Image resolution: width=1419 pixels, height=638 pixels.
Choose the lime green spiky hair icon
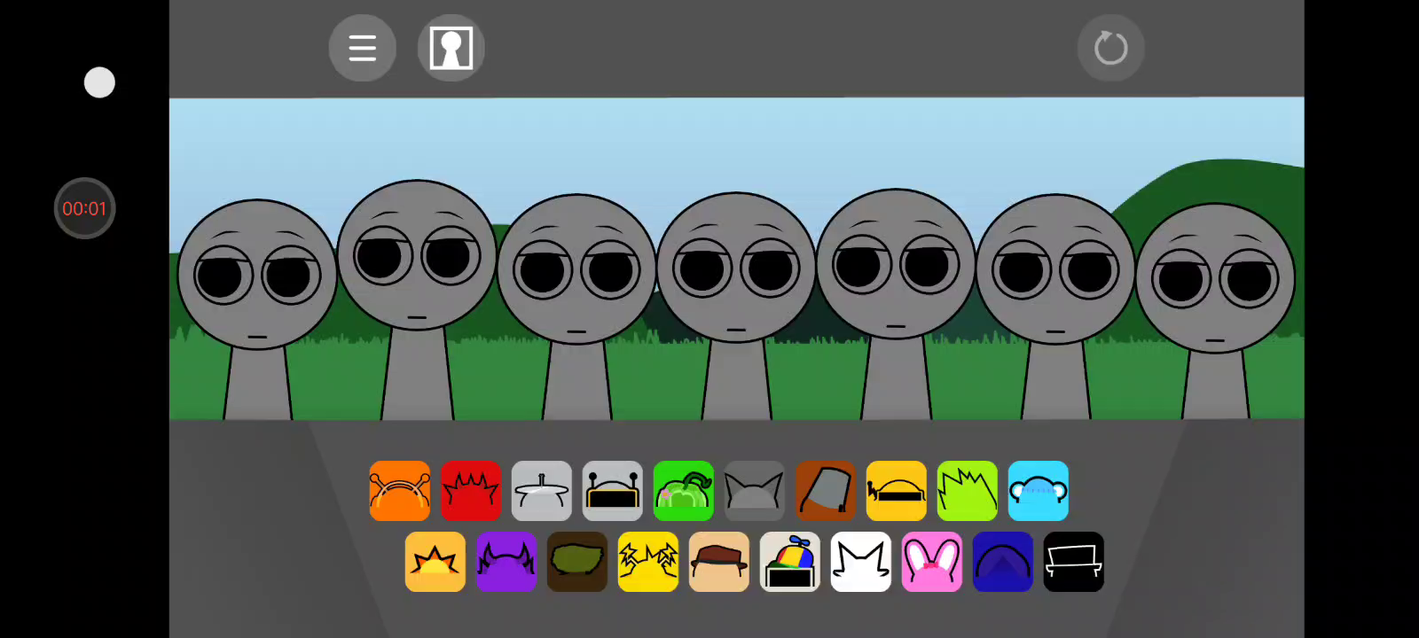(x=968, y=491)
